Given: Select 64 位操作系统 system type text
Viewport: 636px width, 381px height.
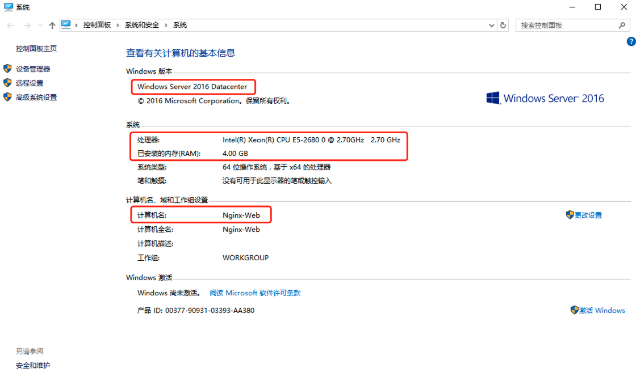Looking at the screenshot, I should point(276,167).
